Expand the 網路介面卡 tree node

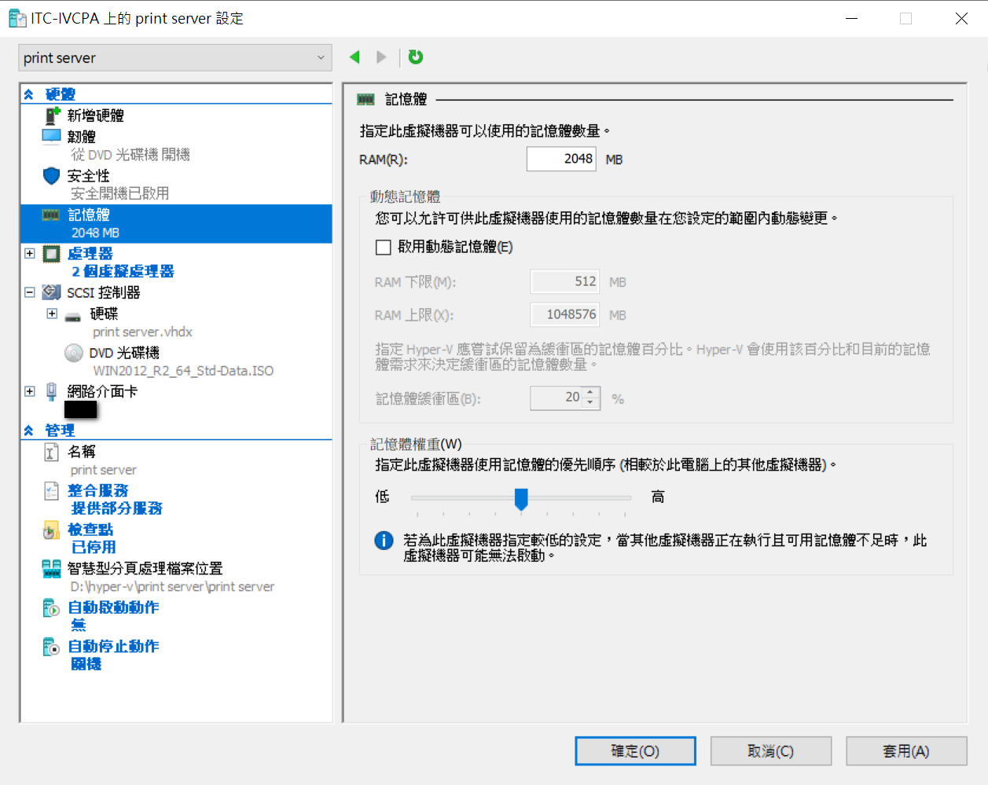tap(30, 391)
